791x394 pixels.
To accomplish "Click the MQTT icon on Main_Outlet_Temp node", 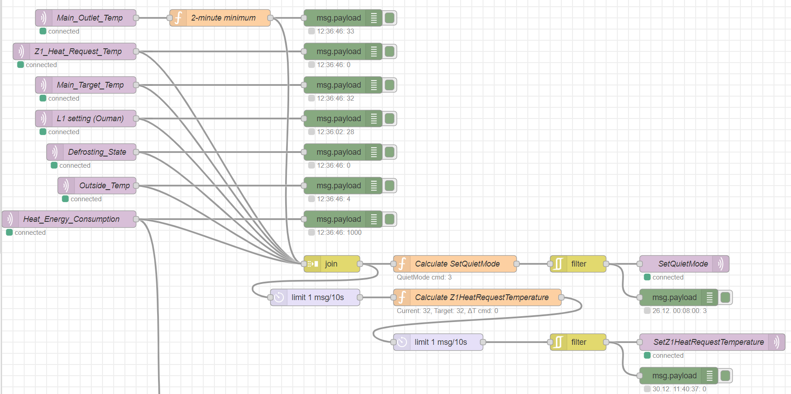I will (x=44, y=18).
